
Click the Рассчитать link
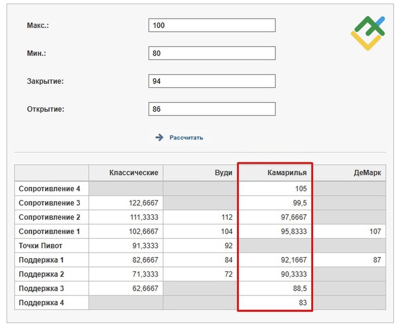(186, 138)
